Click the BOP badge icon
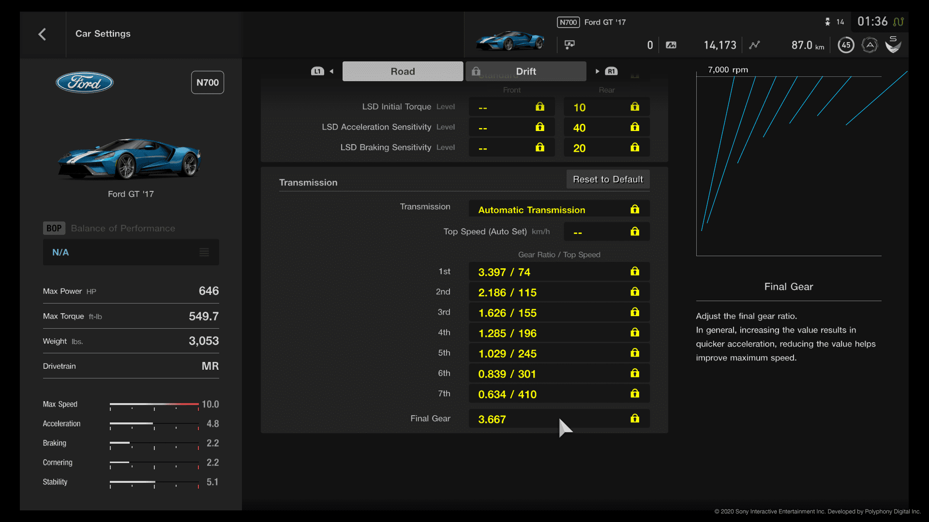The height and width of the screenshot is (522, 929). pyautogui.click(x=54, y=228)
